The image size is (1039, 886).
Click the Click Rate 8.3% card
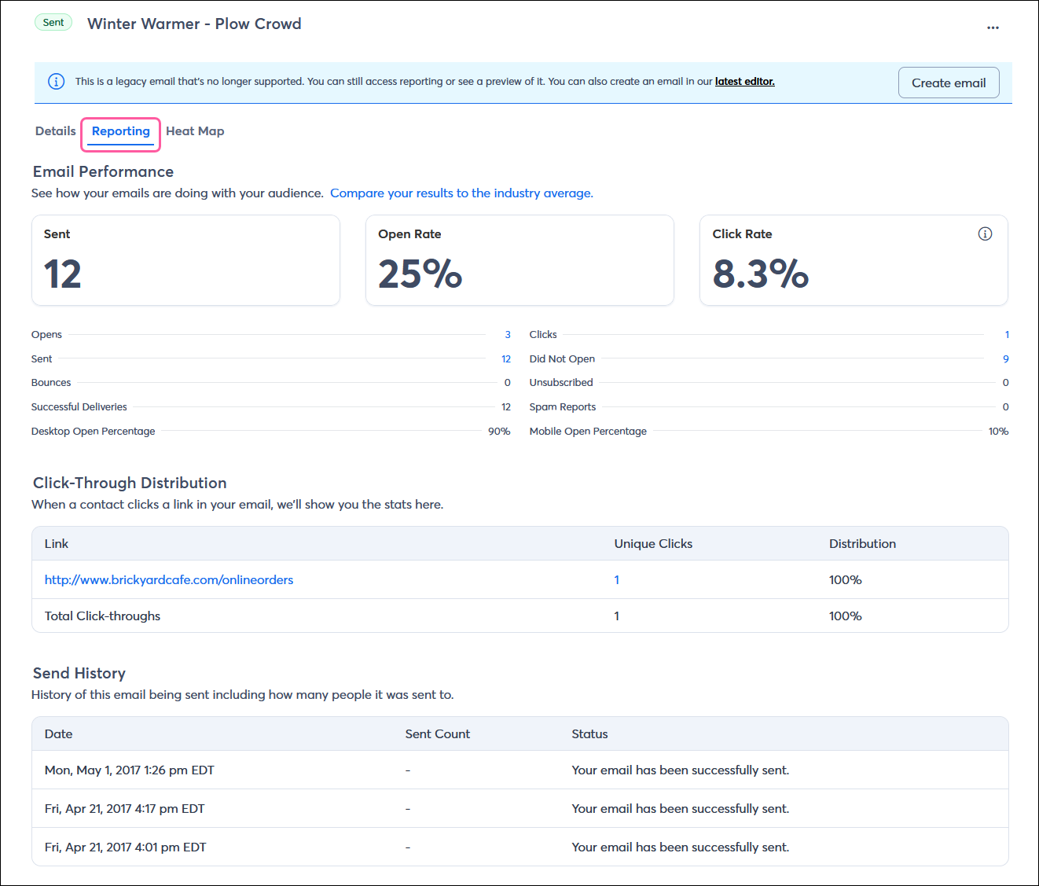pos(854,260)
